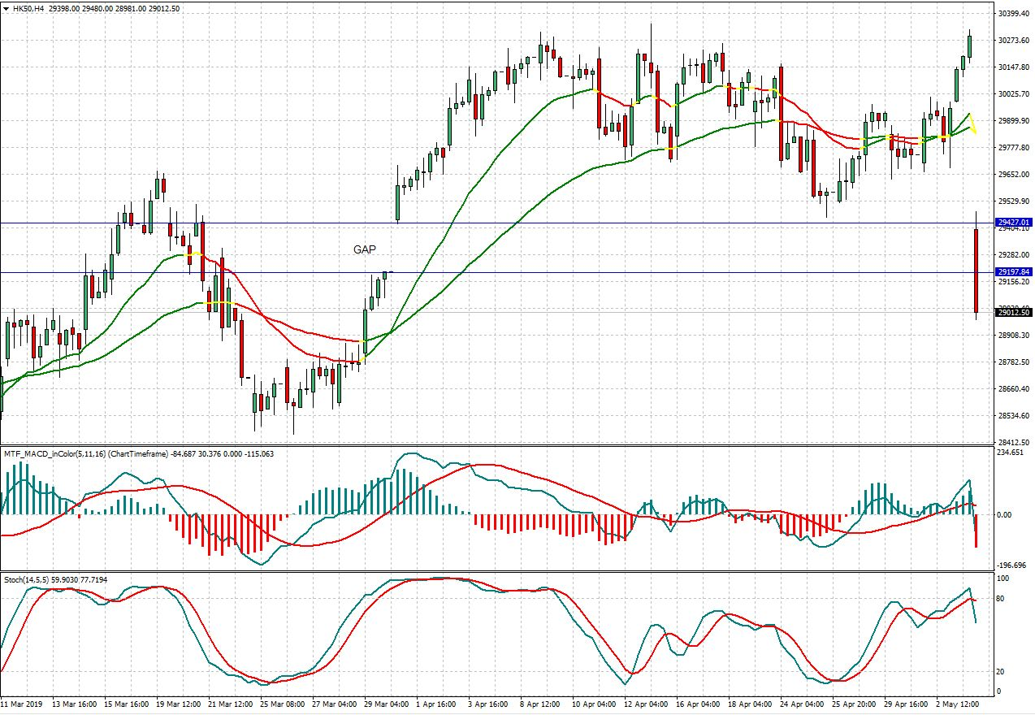Click the blue 29197.84 price scale tag
Screen dimensions: 1035x715
coord(1012,270)
